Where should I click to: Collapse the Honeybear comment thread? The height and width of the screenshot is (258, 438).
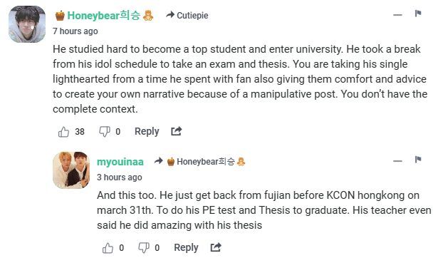[x=397, y=15]
